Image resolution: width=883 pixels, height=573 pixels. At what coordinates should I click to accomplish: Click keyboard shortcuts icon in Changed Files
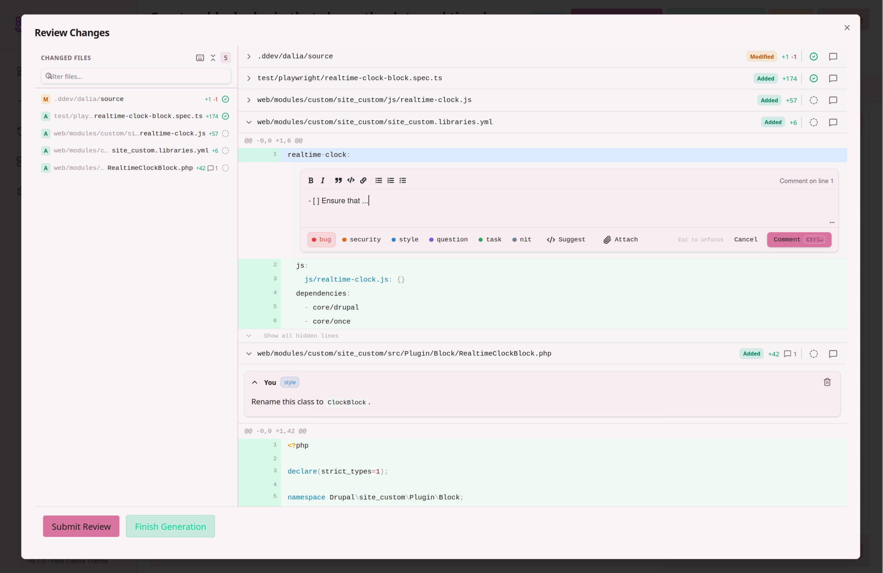click(x=200, y=58)
